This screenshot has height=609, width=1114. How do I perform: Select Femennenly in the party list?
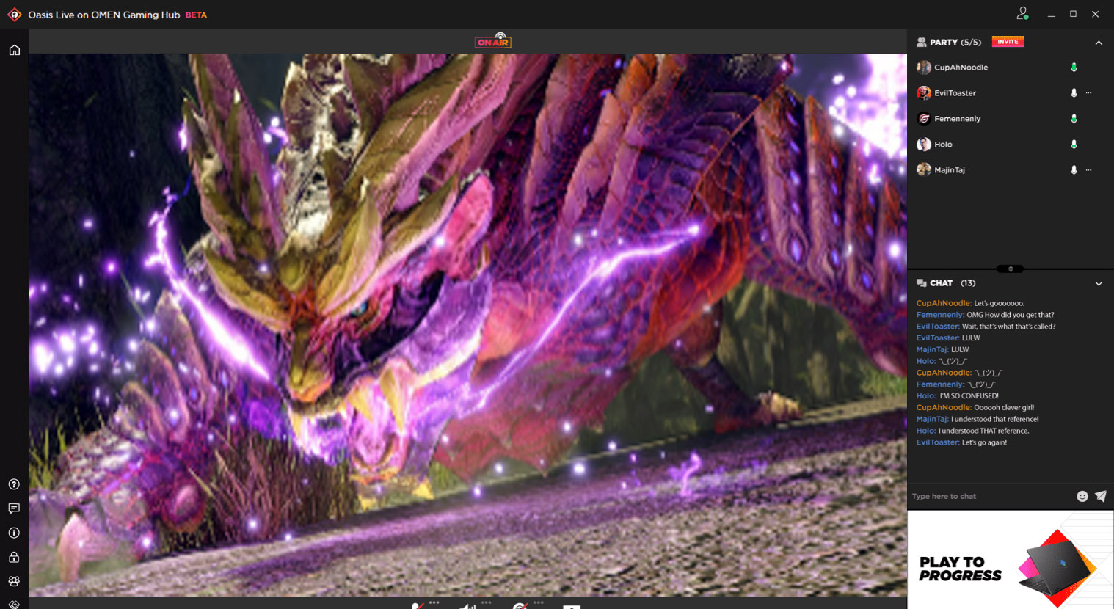coord(957,119)
